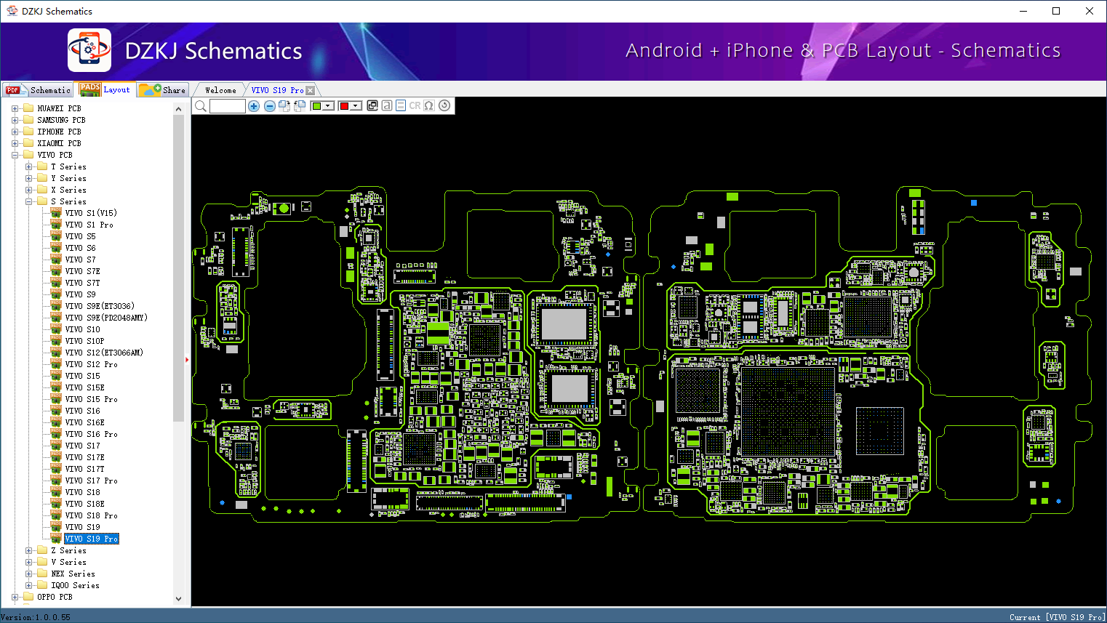Pick the green color swatch
Image resolution: width=1107 pixels, height=623 pixels.
point(316,106)
